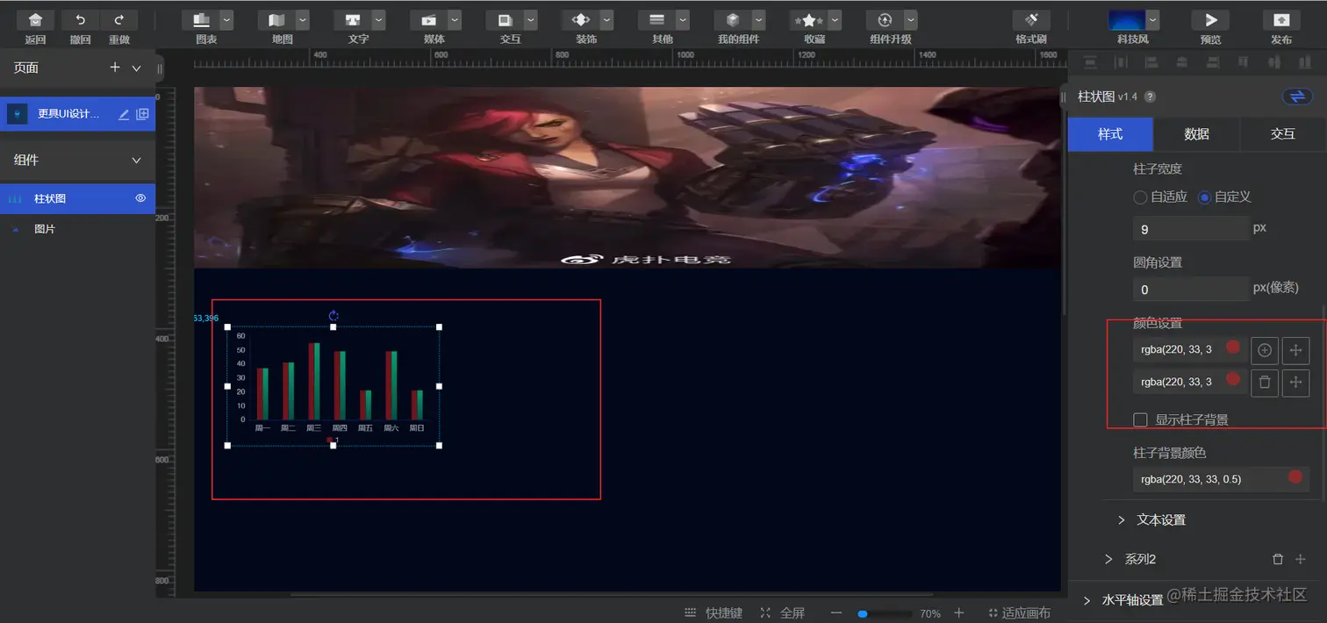
Task: Click the 全屏 fullscreen button
Action: pyautogui.click(x=782, y=613)
